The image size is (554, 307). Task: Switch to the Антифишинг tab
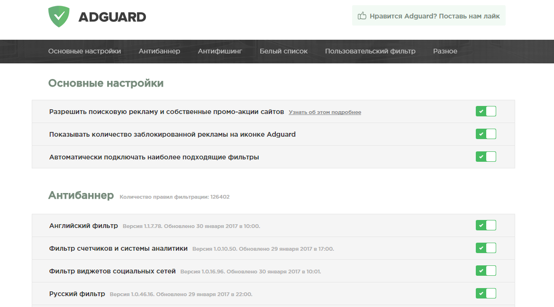pyautogui.click(x=220, y=51)
